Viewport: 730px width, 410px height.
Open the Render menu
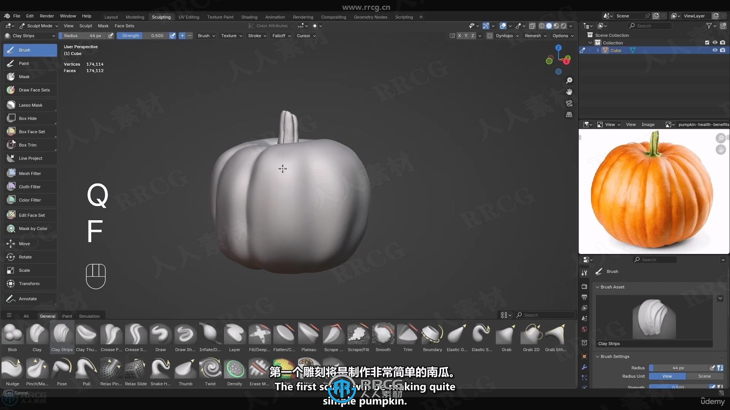pyautogui.click(x=47, y=16)
